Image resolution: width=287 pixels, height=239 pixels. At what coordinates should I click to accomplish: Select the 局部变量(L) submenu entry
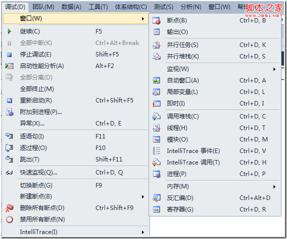(215, 92)
